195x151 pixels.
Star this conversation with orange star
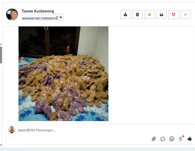(x=149, y=14)
